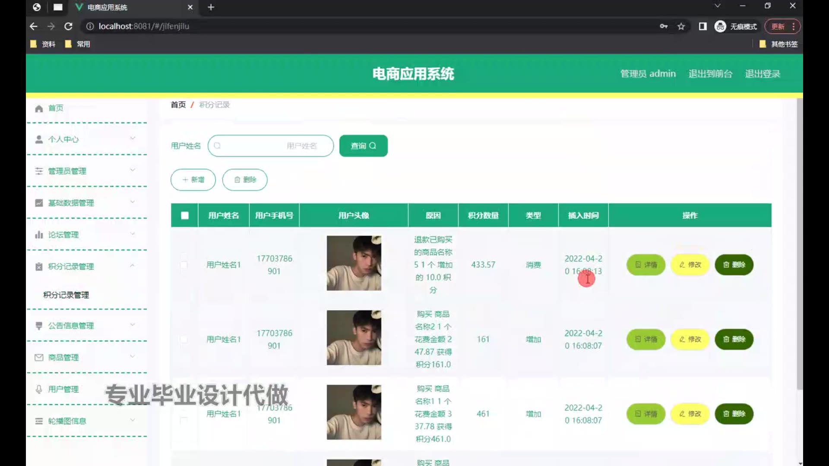Click the 用户姓名 search input field
The height and width of the screenshot is (466, 829).
click(271, 146)
